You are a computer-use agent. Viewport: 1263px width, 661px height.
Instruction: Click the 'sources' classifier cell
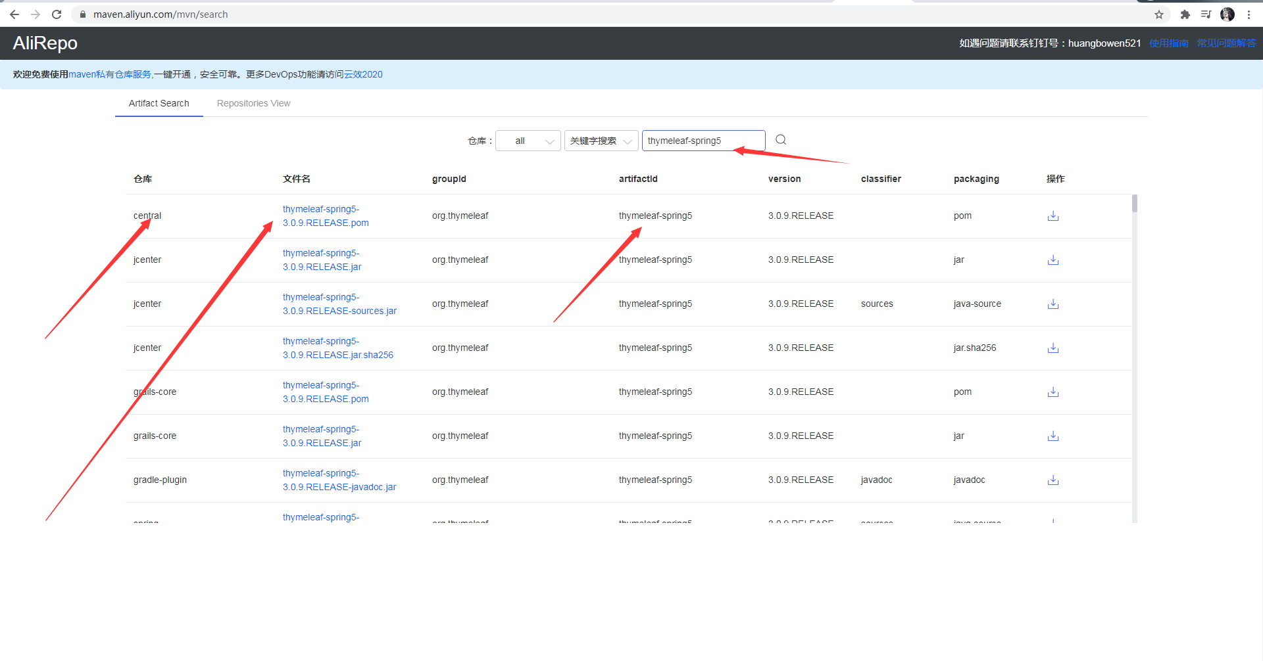coord(877,304)
